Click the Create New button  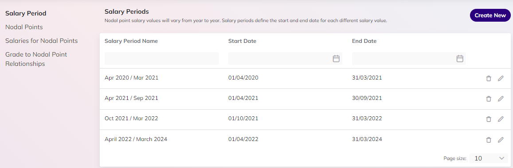pos(490,15)
